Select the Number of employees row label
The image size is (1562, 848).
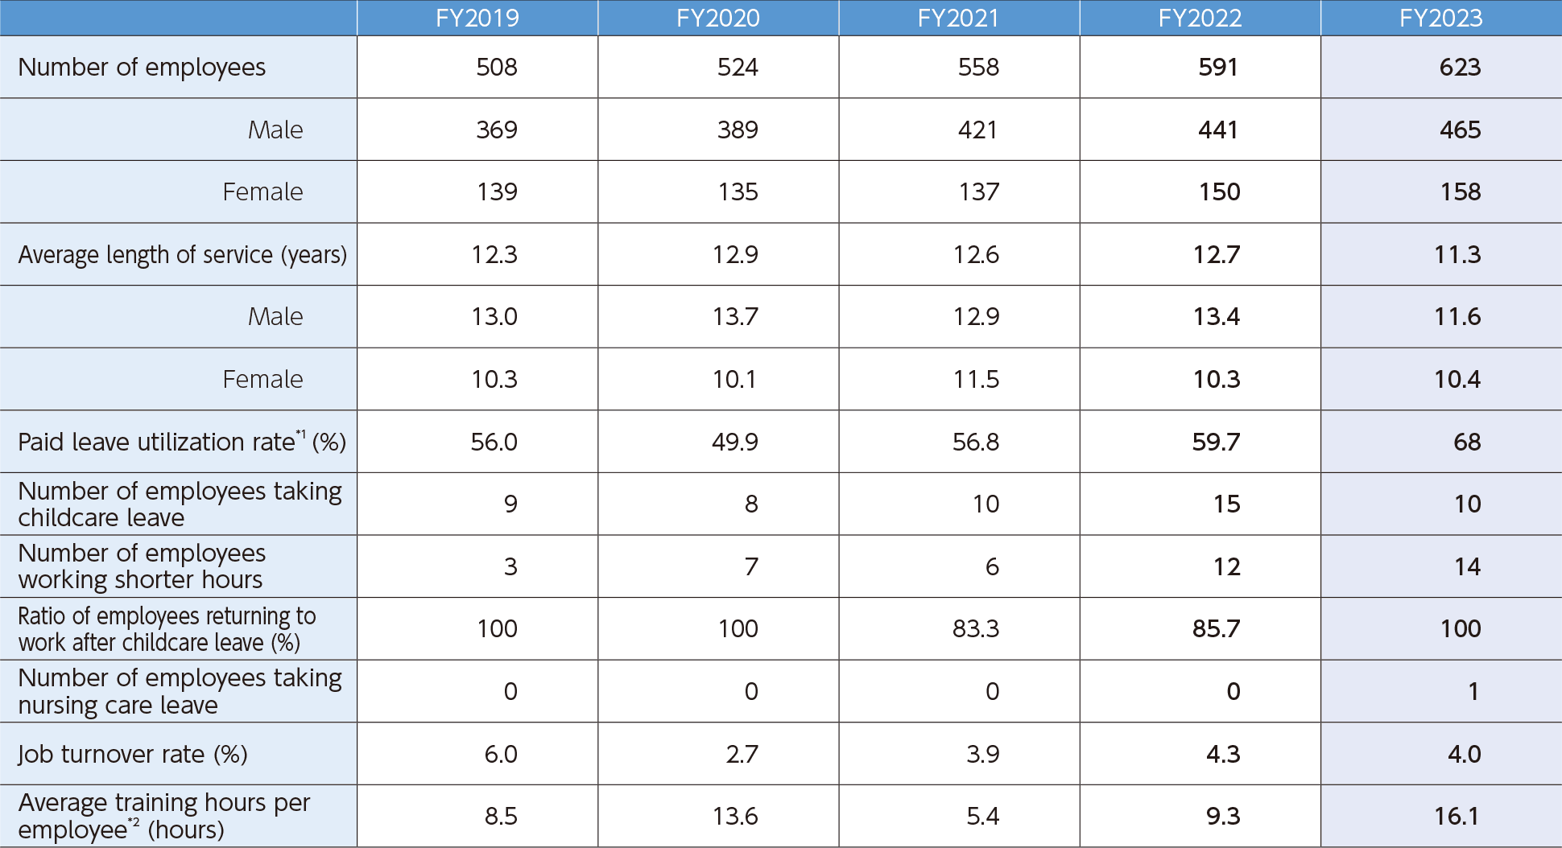click(142, 68)
